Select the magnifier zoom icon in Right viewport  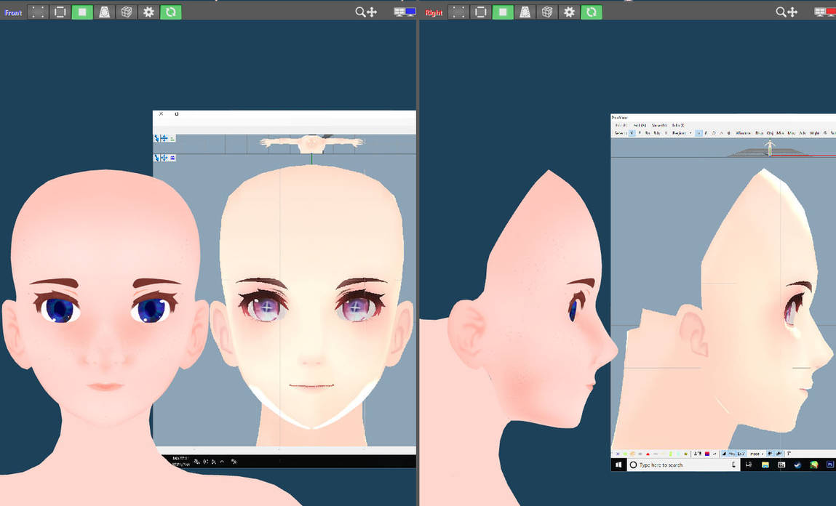point(781,12)
